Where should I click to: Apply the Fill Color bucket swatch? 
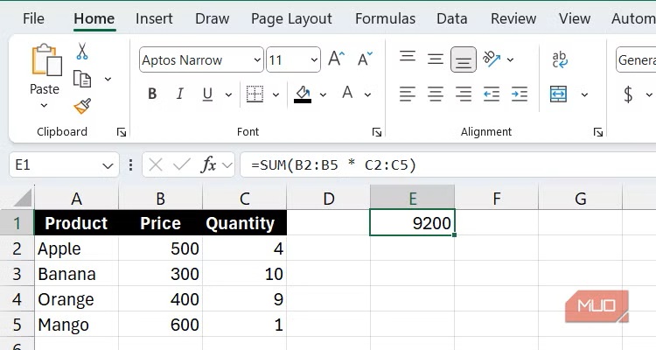303,94
